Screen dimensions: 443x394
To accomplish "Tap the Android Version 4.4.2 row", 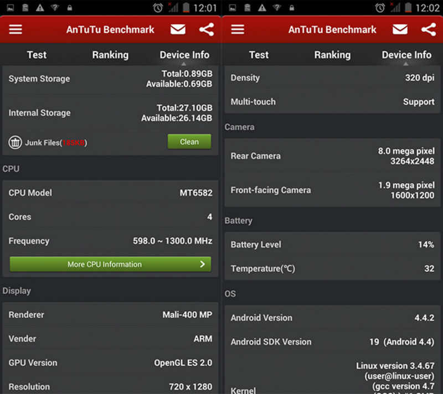I will pyautogui.click(x=333, y=318).
